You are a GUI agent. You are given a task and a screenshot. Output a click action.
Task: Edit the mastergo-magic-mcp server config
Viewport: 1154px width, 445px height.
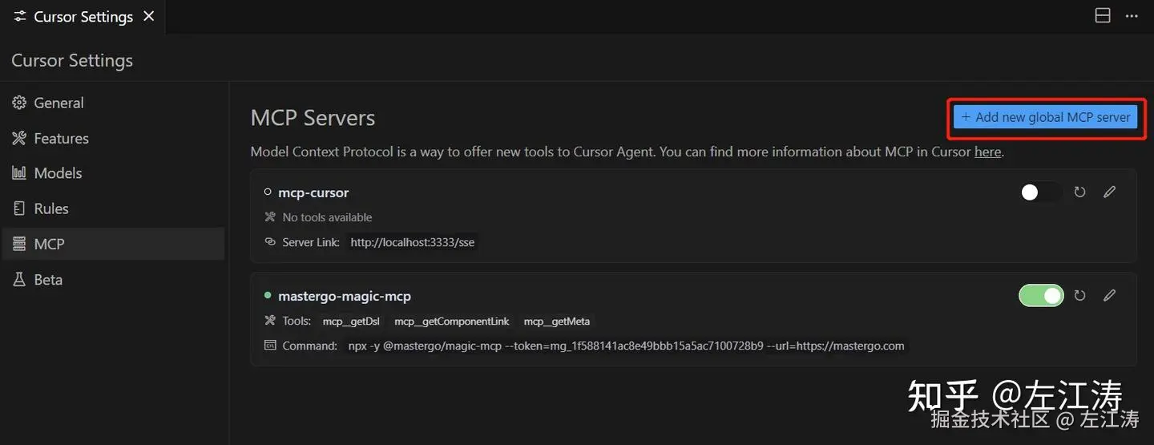[x=1109, y=295]
